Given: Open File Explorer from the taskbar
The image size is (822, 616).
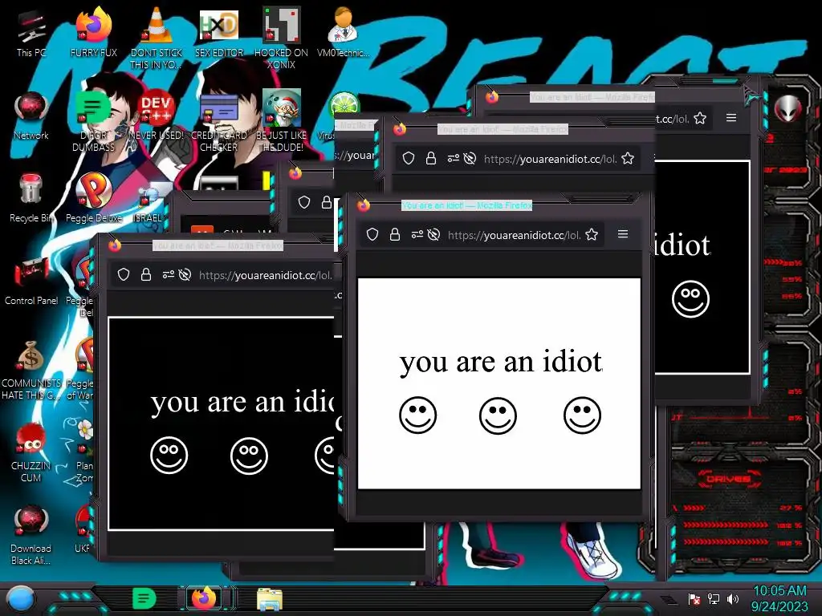Looking at the screenshot, I should (x=270, y=598).
